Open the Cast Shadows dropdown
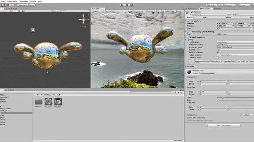This screenshot has height=142, width=254. (x=235, y=50)
